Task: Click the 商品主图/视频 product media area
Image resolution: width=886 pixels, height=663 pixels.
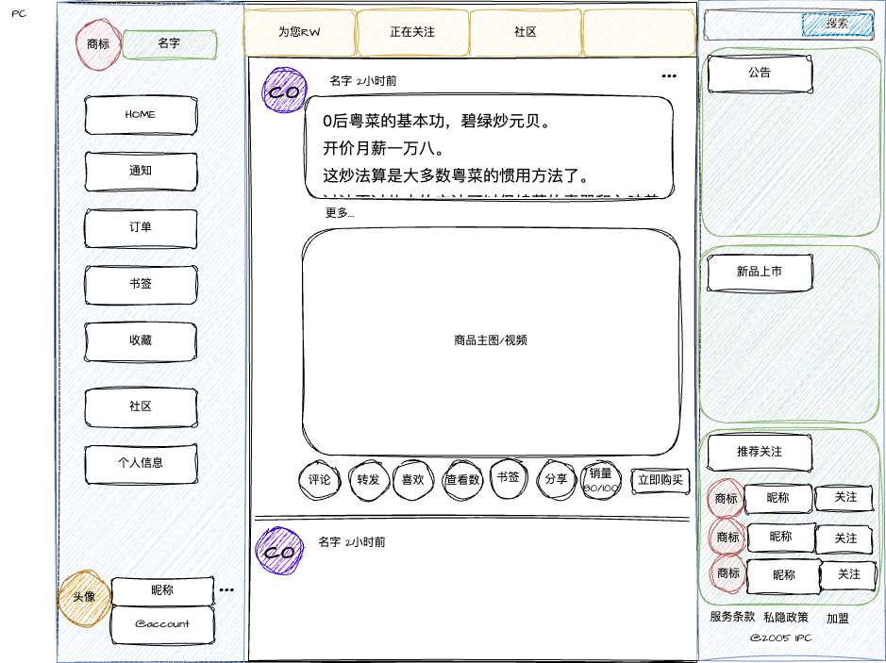Action: point(491,340)
